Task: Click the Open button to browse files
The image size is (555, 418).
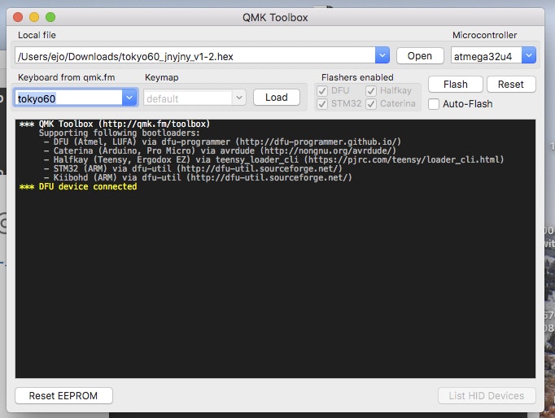Action: [x=420, y=55]
